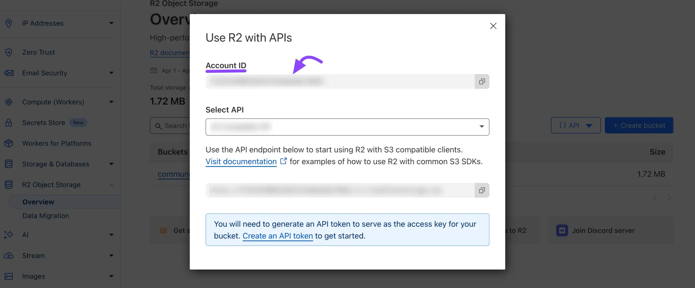Click the Zero Trust shield icon
The height and width of the screenshot is (288, 695).
coord(9,52)
